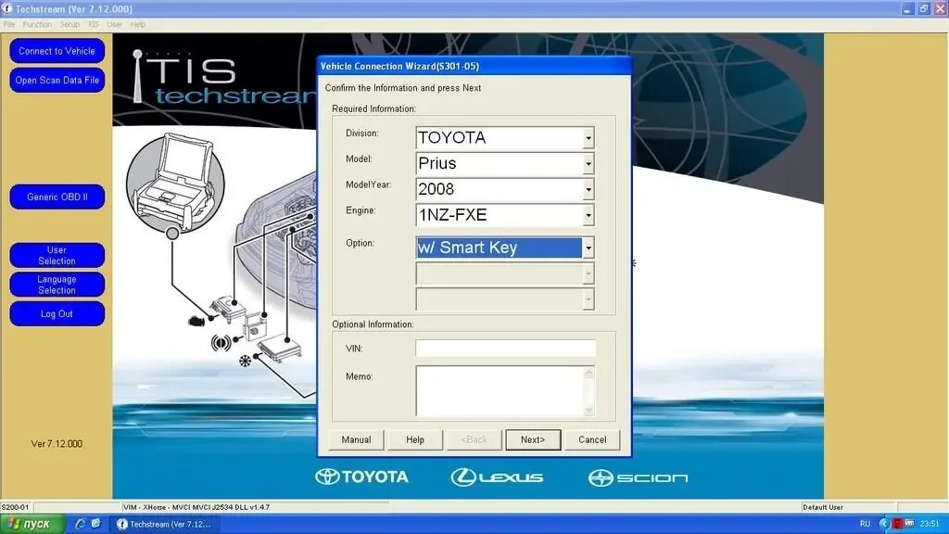Click the VIN input field

click(505, 349)
